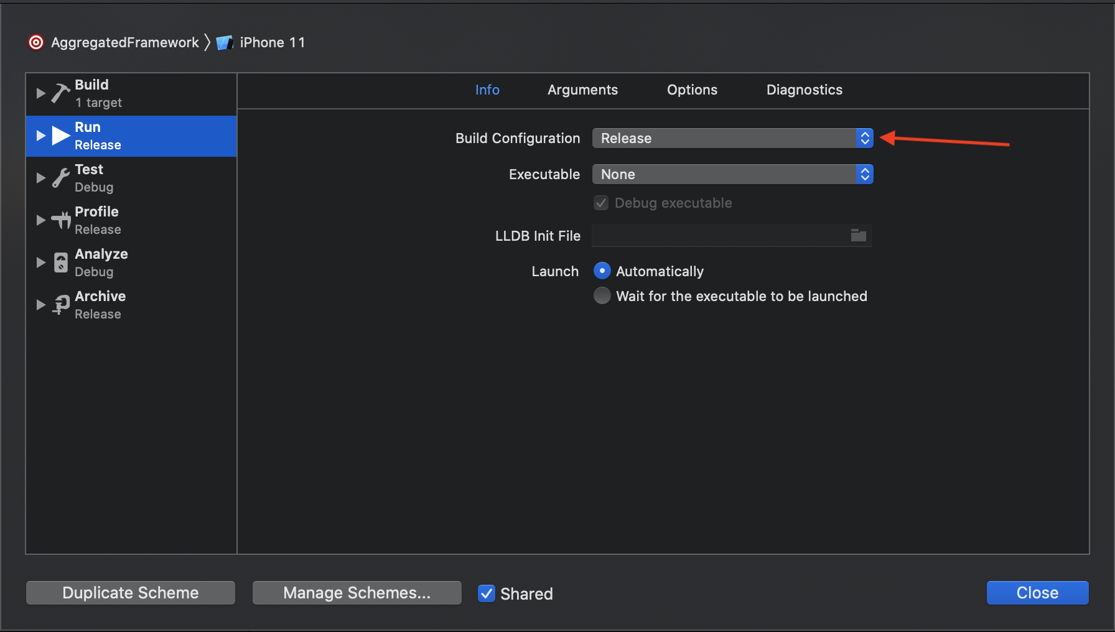Viewport: 1115px width, 632px height.
Task: Select the Archive Release scheme action
Action: coord(131,305)
